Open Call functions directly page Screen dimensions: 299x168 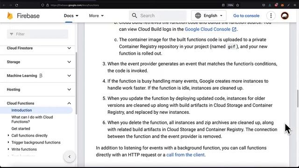pyautogui.click(x=29, y=136)
